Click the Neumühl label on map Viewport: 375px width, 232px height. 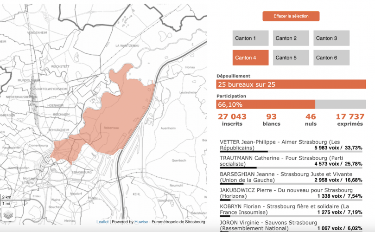[176, 185]
